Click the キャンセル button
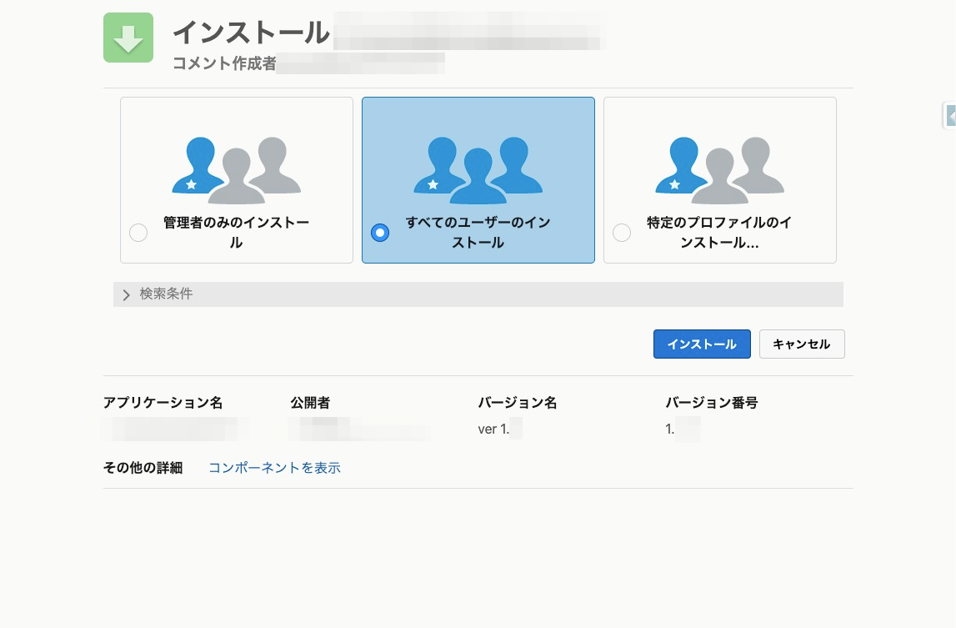The height and width of the screenshot is (628, 956). pyautogui.click(x=801, y=344)
